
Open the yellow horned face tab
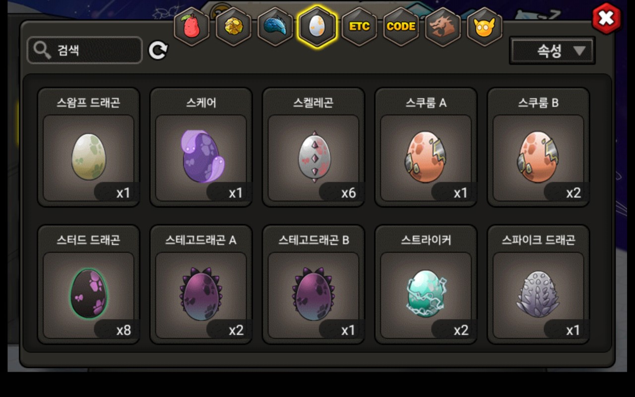[x=485, y=27]
